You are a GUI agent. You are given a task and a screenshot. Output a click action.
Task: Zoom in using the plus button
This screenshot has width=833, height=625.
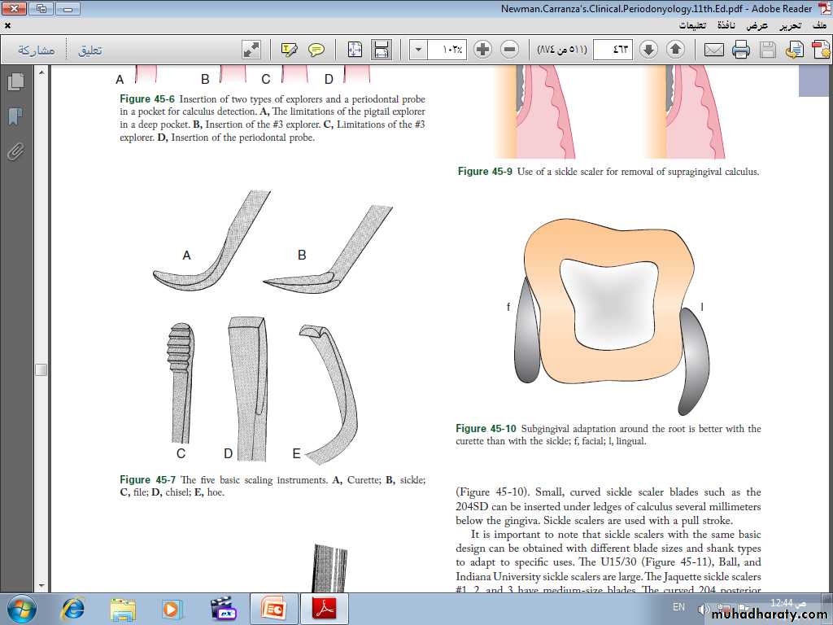(x=482, y=50)
